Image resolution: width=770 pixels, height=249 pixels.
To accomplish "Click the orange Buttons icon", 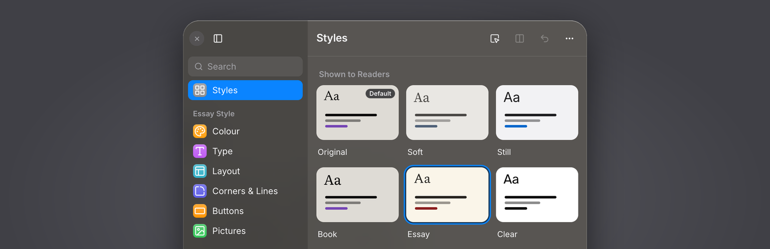I will coord(200,211).
